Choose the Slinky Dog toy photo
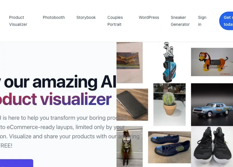The image size is (233, 167). [x=212, y=62]
